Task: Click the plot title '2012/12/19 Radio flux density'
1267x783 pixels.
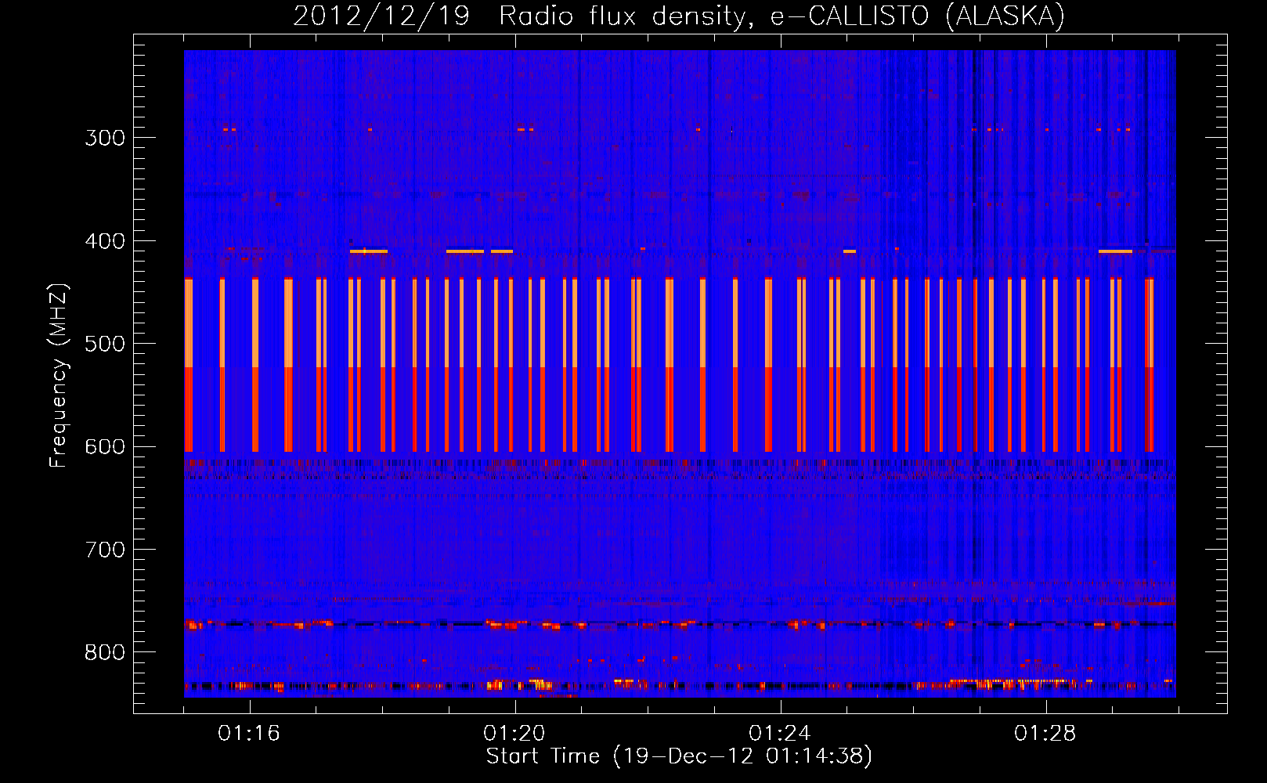Action: 679,16
